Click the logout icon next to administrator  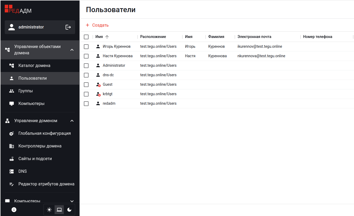(x=68, y=27)
